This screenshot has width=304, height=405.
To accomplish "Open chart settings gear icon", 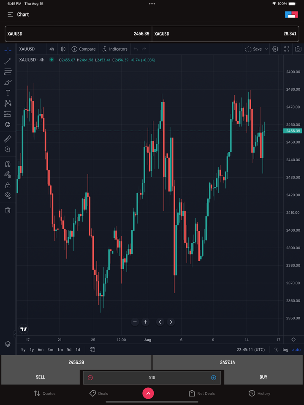I will (275, 49).
